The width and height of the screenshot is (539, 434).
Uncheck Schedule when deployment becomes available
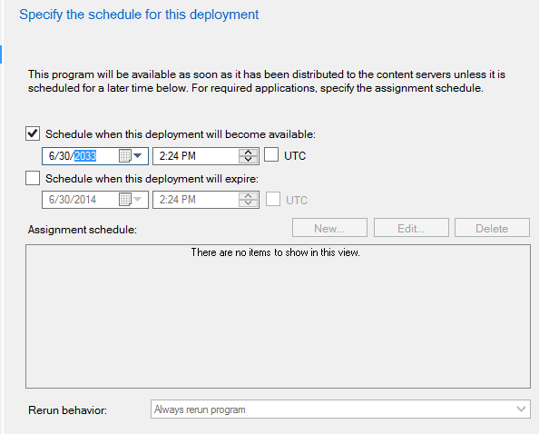33,133
